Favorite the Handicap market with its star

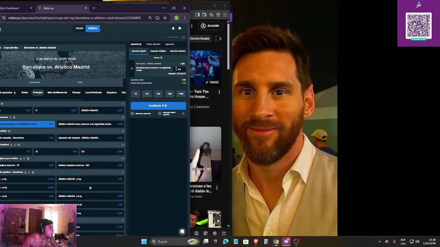(33, 172)
